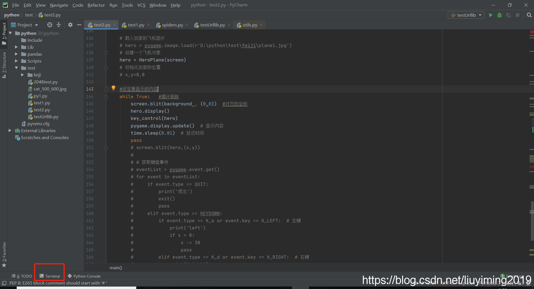Collapse all in Project panel toolbar
534x289 pixels.
click(x=59, y=25)
